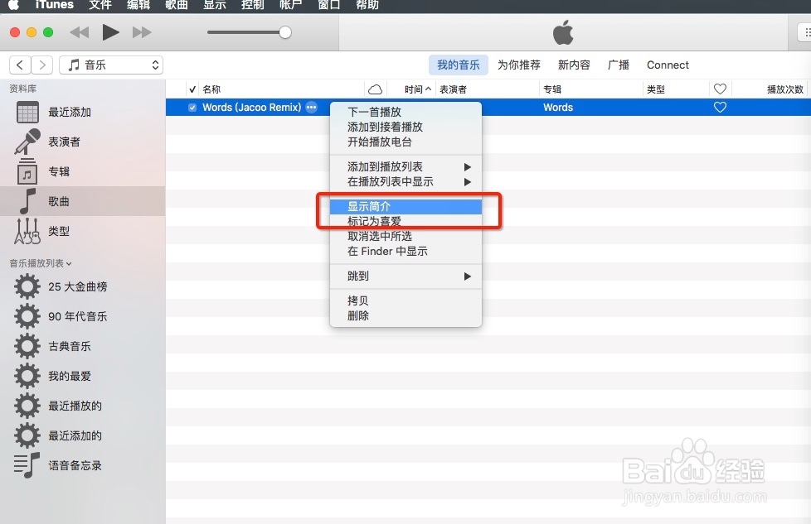Open the 文件 menu in menu bar

click(x=100, y=5)
